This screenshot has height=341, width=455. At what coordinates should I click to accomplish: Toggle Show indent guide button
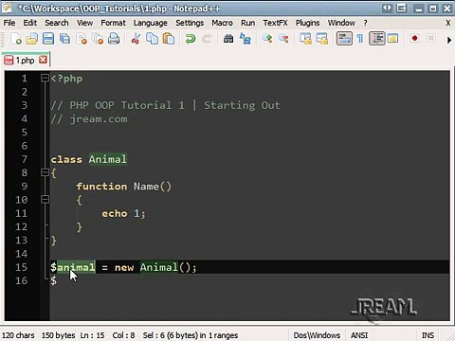point(377,39)
